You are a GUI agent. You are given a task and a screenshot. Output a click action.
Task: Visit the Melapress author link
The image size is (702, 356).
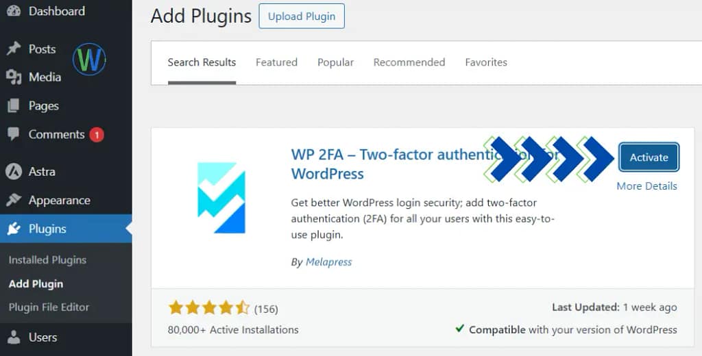pos(328,262)
